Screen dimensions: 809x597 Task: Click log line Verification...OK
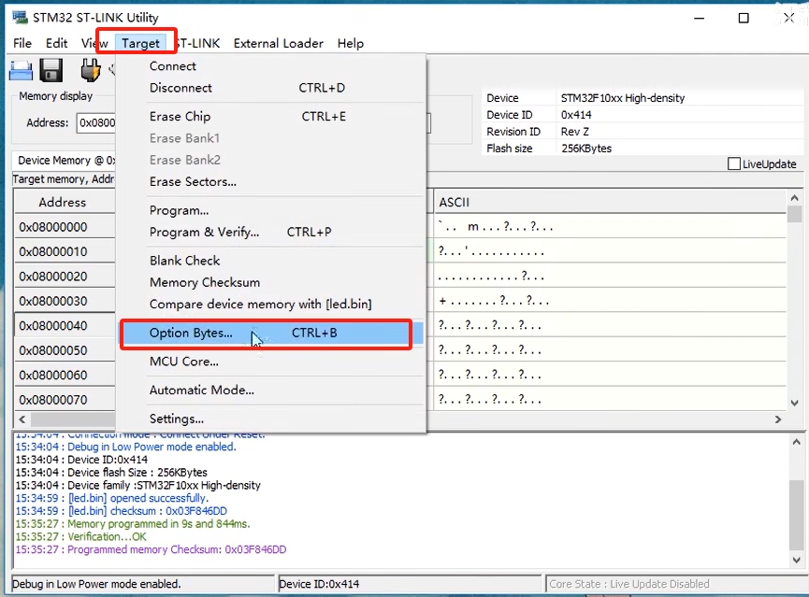click(81, 536)
